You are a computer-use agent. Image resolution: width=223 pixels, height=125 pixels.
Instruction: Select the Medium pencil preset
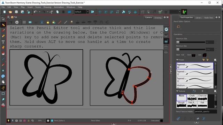[195, 86]
